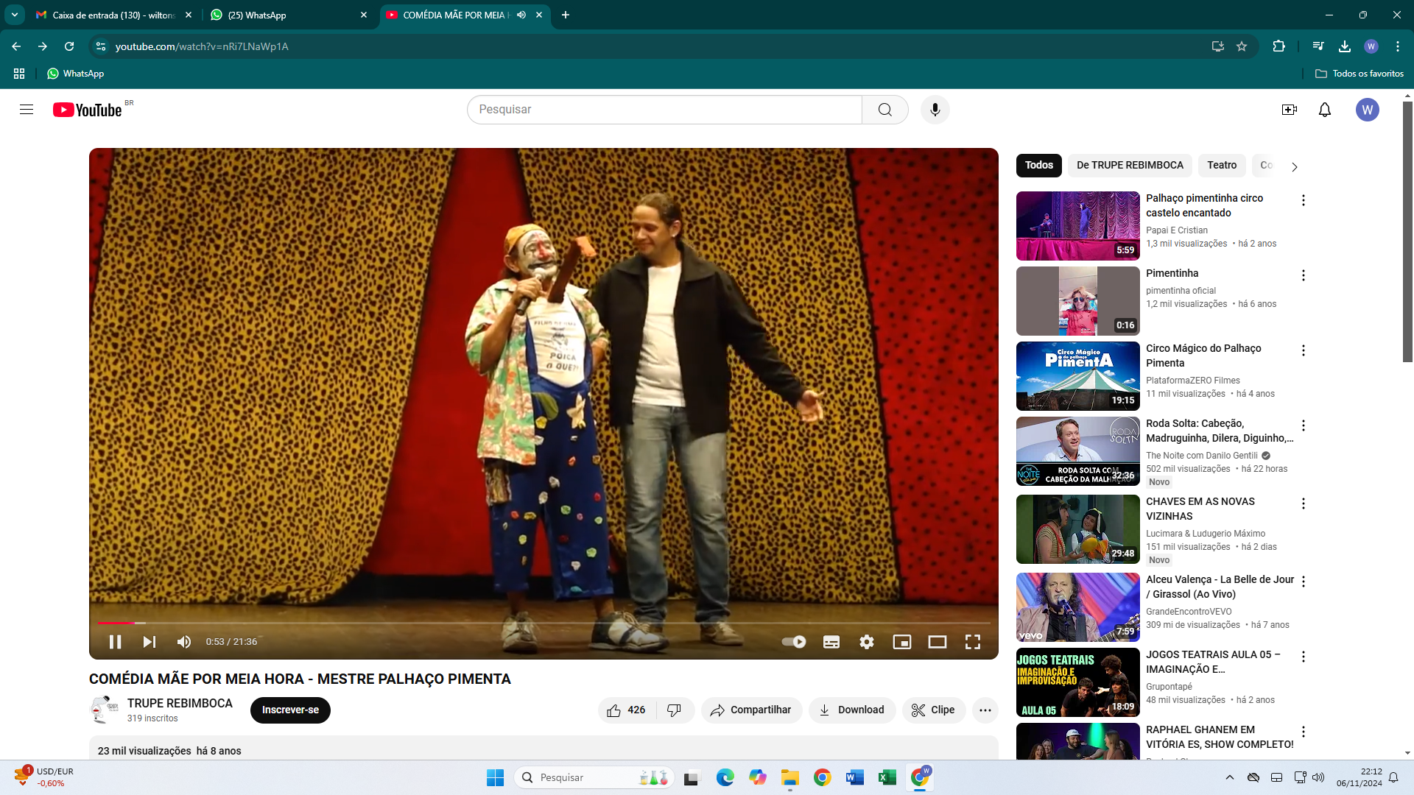Open options for Pimentinha video

[1303, 275]
